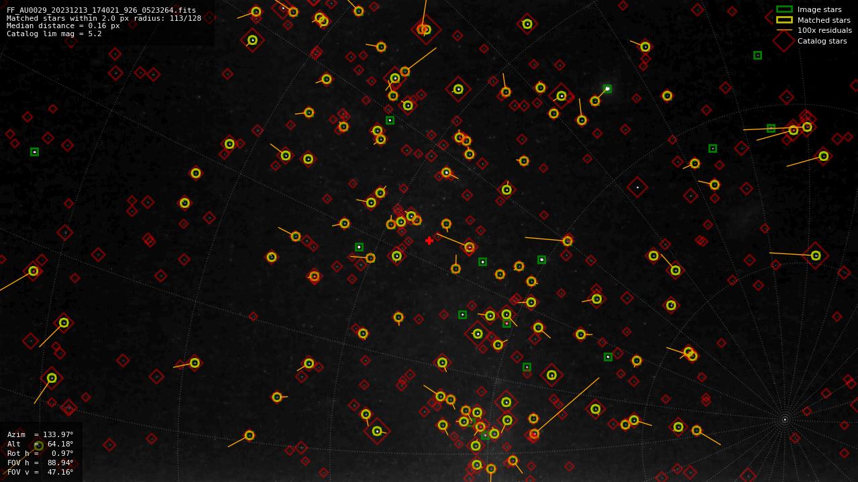Click the 'Rot h = 0.97°' readout
The height and width of the screenshot is (482, 858).
(40, 453)
